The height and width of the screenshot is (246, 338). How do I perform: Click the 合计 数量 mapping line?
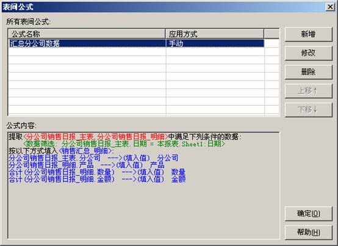coord(97,172)
